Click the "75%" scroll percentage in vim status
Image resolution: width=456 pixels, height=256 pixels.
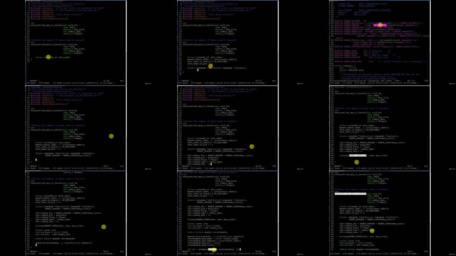point(274,166)
